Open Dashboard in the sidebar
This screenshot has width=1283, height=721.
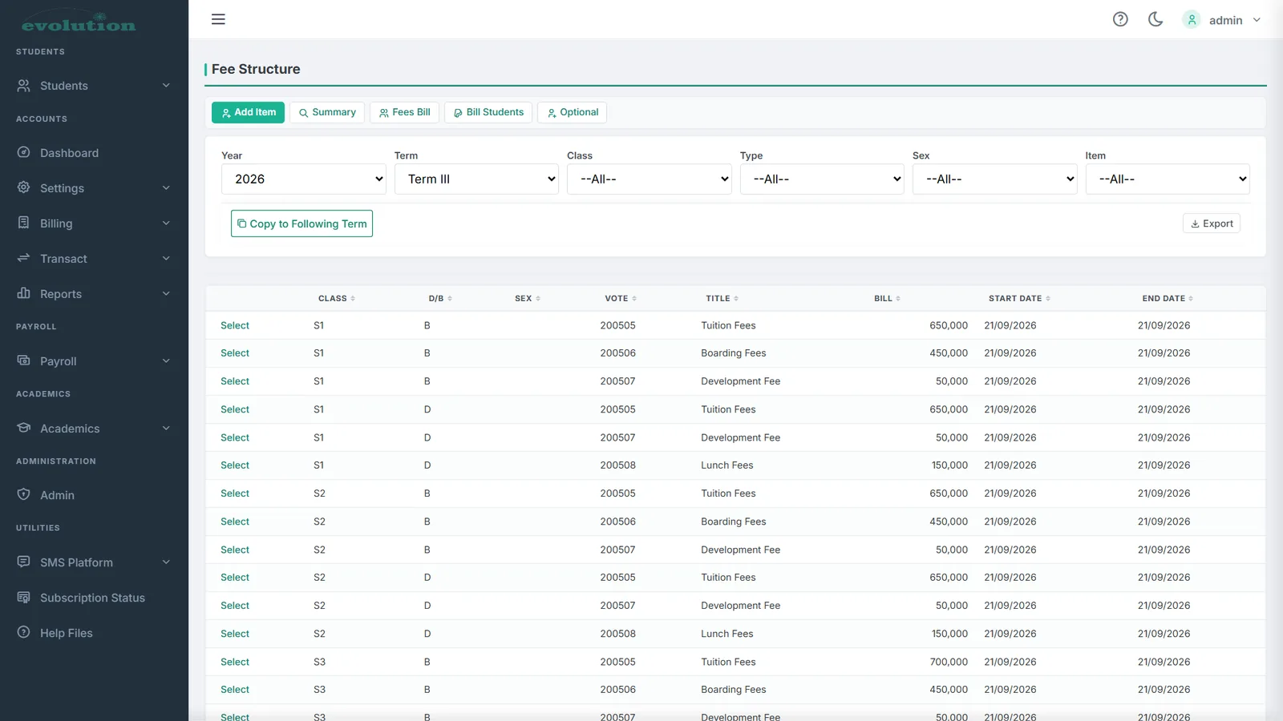[x=69, y=153]
